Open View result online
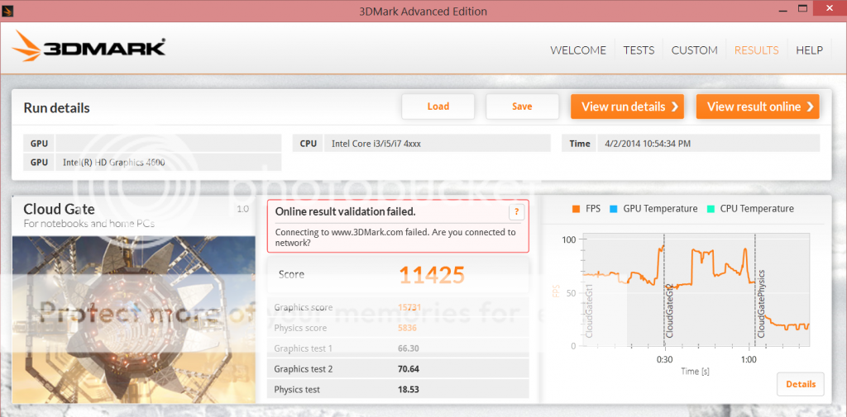This screenshot has height=417, width=847. coord(757,107)
